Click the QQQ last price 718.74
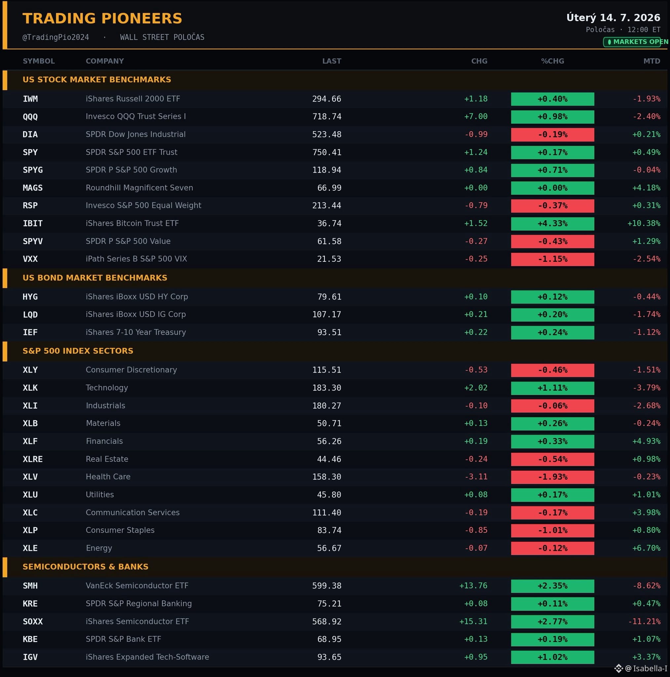 point(327,116)
